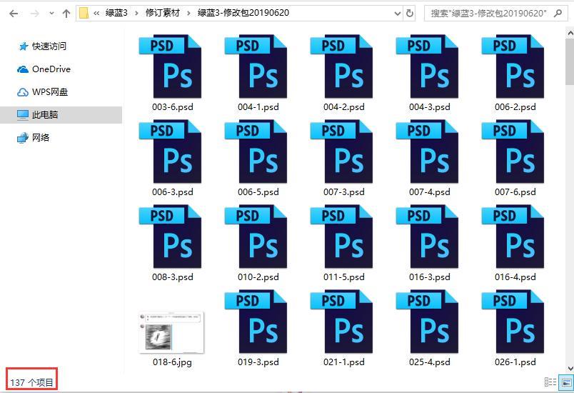Select file 006-5.psd icon

(x=256, y=151)
